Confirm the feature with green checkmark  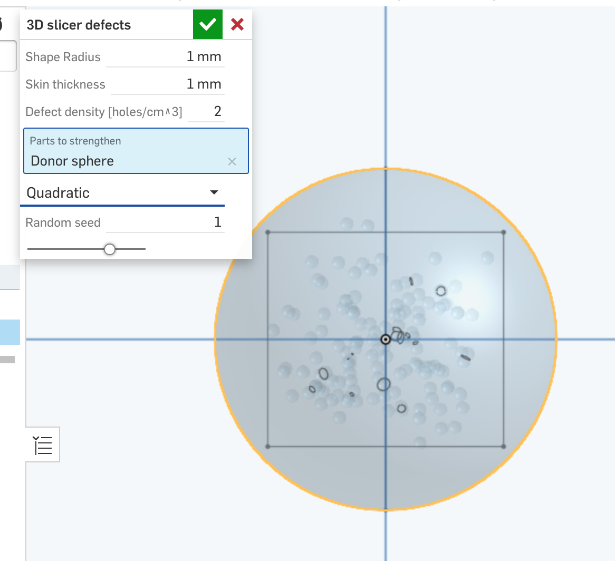(x=207, y=24)
